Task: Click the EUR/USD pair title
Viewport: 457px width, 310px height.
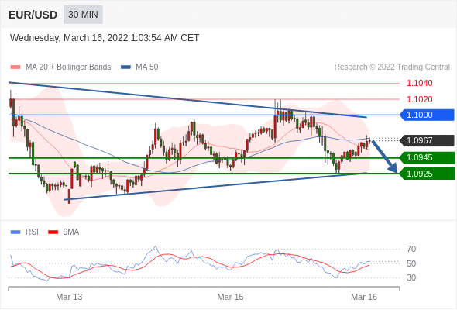Action: 33,15
